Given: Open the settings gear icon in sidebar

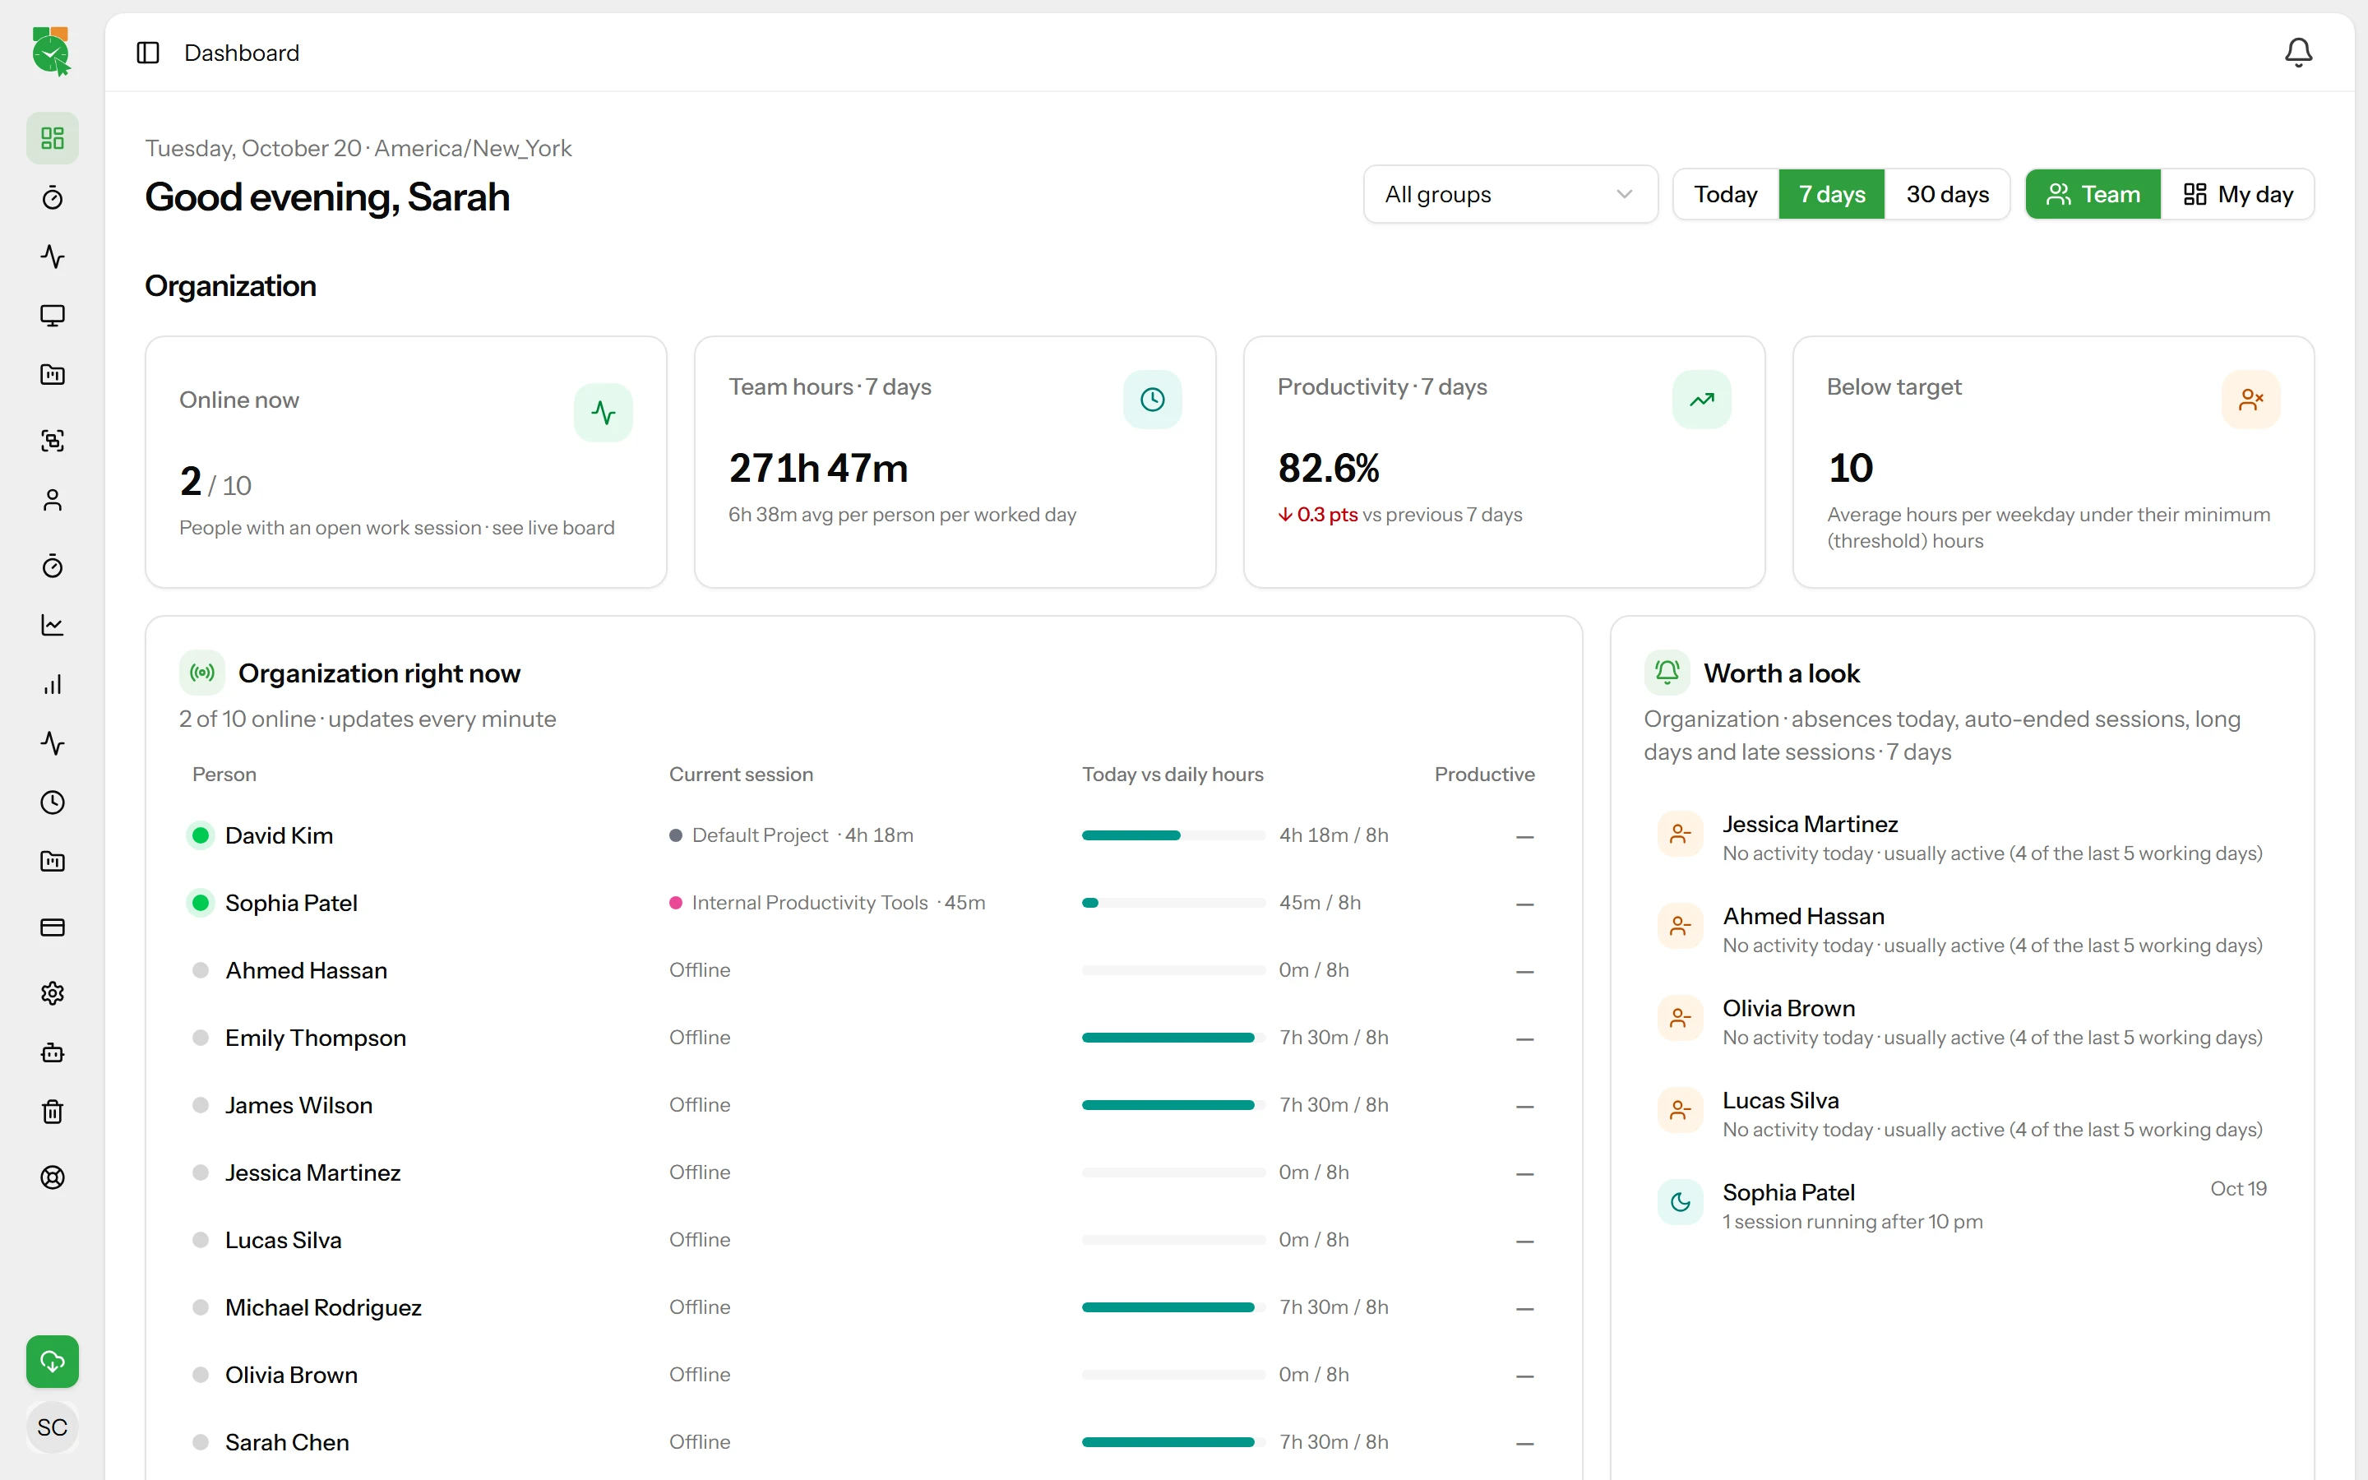Looking at the screenshot, I should click(53, 993).
